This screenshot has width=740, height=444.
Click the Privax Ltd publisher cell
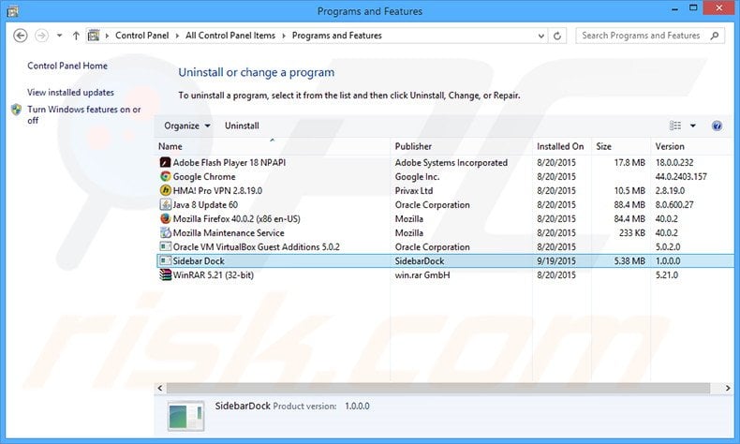[414, 191]
